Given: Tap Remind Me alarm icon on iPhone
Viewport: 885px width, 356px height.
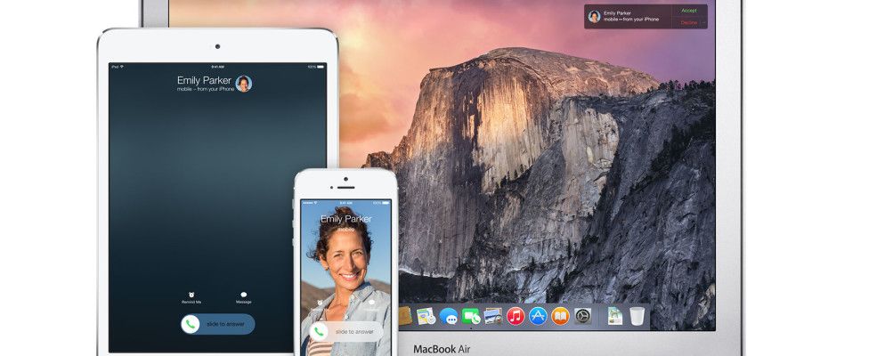Looking at the screenshot, I should (x=320, y=303).
